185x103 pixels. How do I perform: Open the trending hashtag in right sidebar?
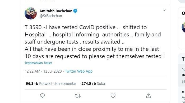tap(183, 92)
